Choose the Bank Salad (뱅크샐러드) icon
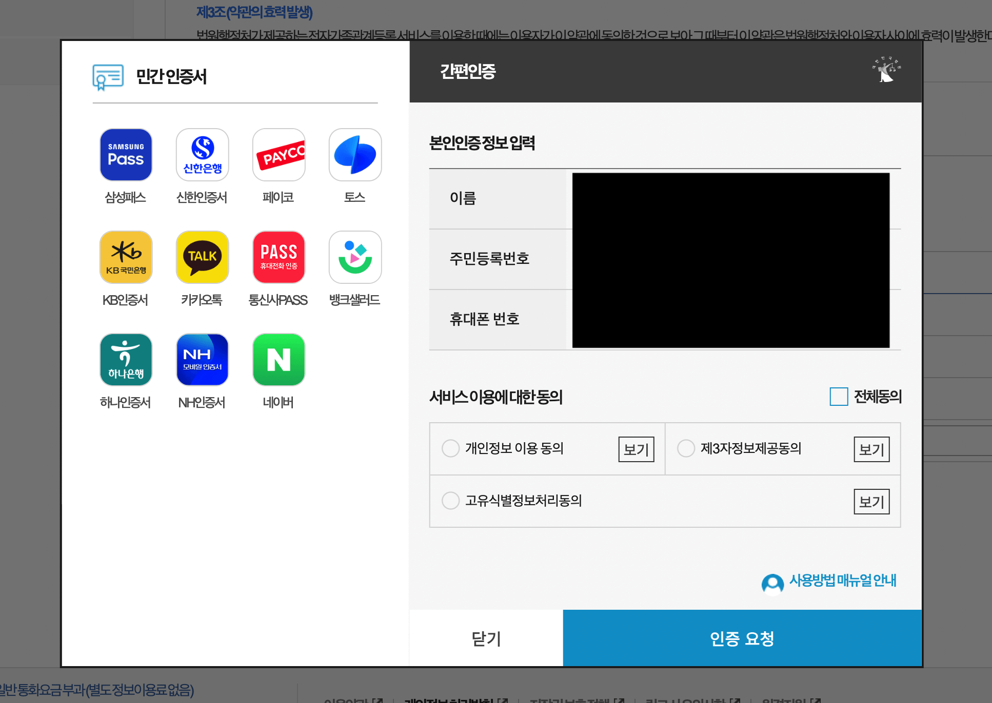Viewport: 992px width, 703px height. click(355, 257)
